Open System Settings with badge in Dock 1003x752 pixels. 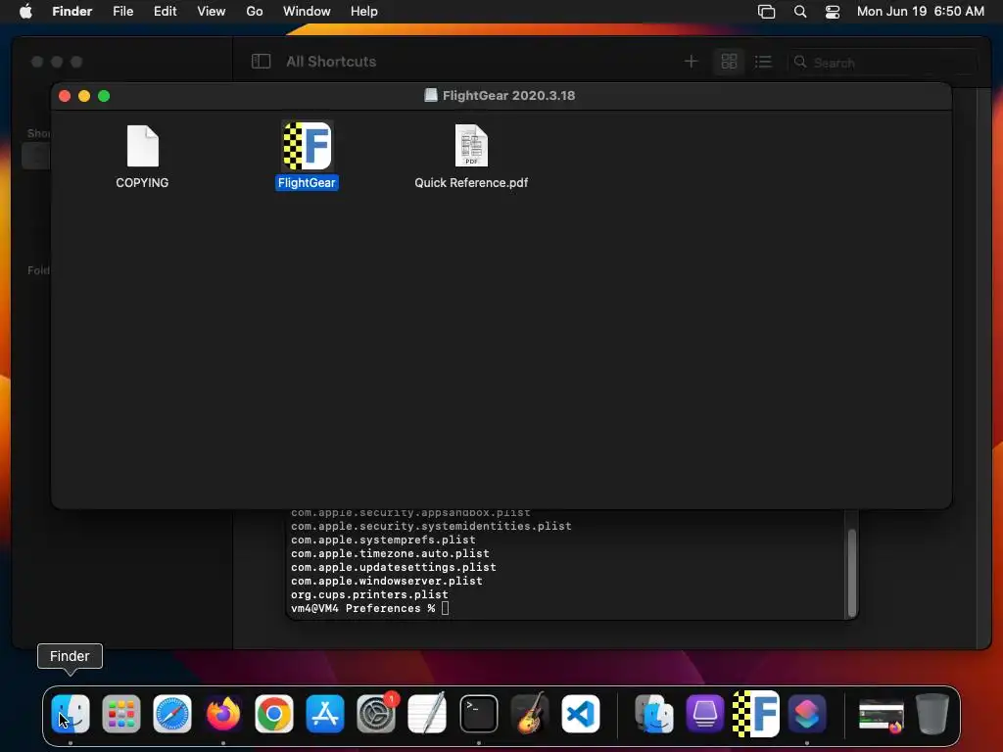coord(376,714)
